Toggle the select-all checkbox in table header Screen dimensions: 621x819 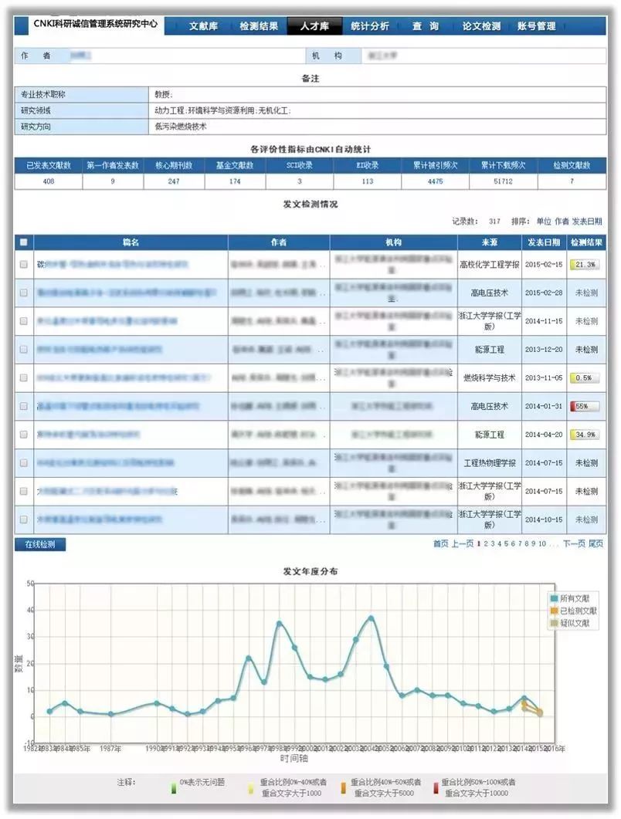pos(23,242)
